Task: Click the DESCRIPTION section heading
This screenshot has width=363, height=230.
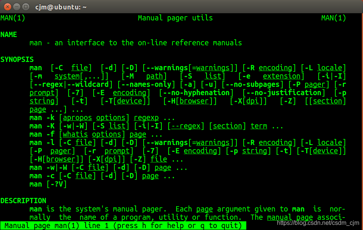Action: pyautogui.click(x=23, y=201)
